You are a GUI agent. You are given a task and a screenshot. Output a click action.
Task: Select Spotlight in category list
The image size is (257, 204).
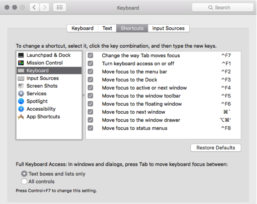(x=49, y=101)
